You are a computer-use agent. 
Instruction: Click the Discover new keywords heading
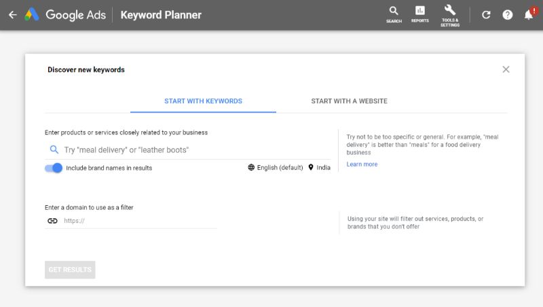[86, 70]
